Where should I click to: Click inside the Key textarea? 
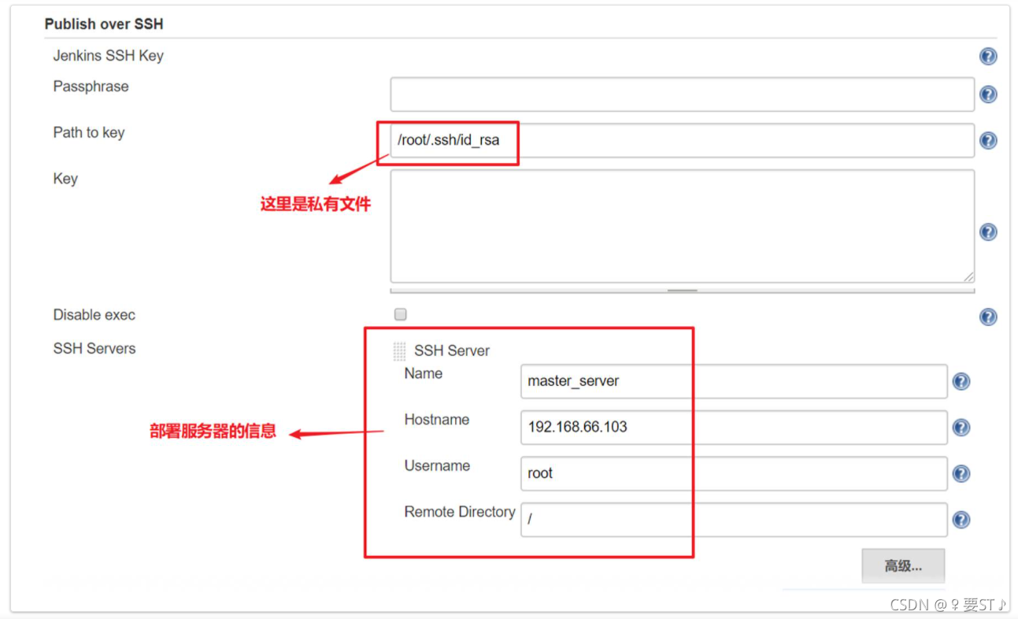683,226
